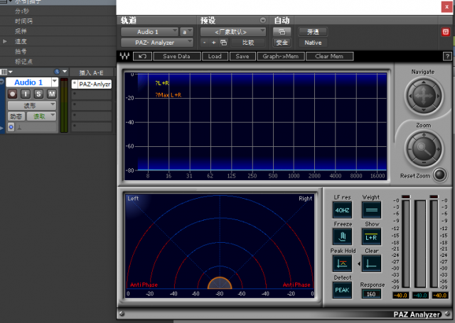The image size is (455, 323).
Task: Click the previous preset minus button
Action: 205,43
